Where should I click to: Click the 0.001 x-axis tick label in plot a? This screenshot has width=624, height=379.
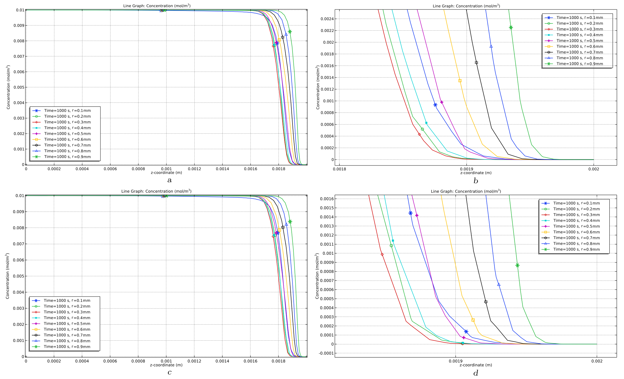[166, 169]
